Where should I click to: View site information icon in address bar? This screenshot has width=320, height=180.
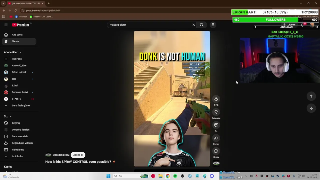click(23, 10)
